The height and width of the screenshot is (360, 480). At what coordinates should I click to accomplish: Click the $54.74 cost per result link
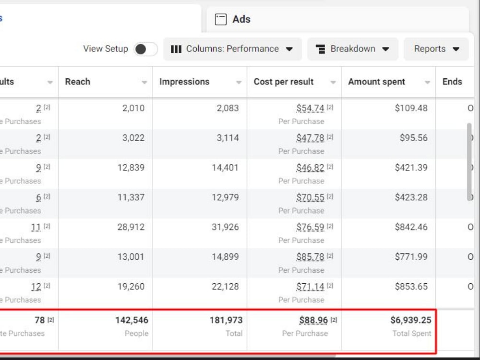point(310,108)
